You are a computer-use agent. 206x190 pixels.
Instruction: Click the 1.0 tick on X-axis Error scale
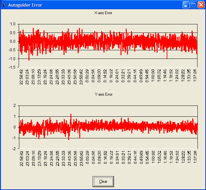13,24
